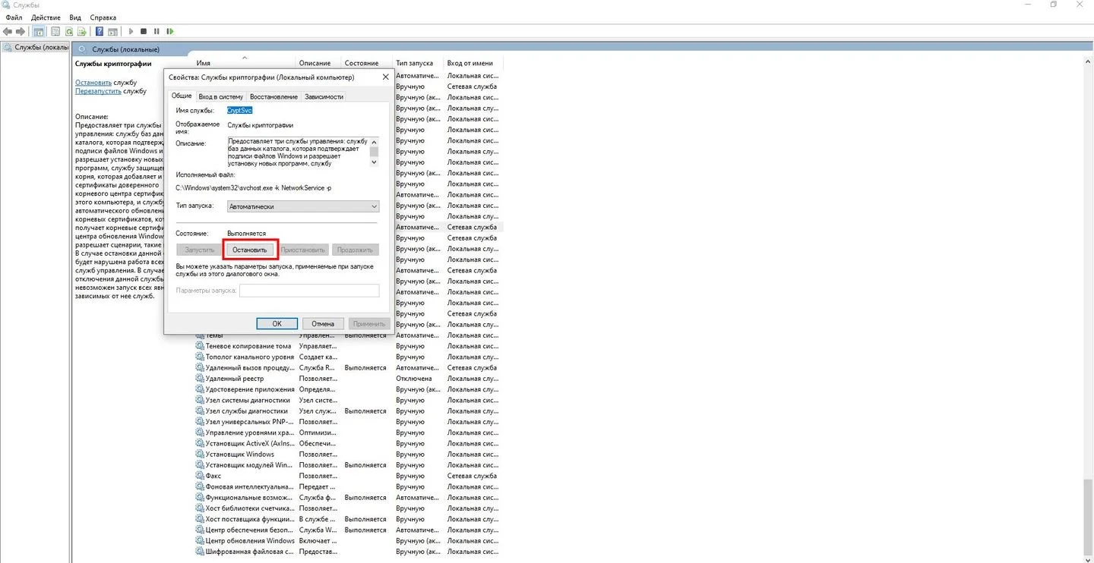The height and width of the screenshot is (563, 1094).
Task: Toggle the action pane toolbar icon
Action: click(112, 31)
